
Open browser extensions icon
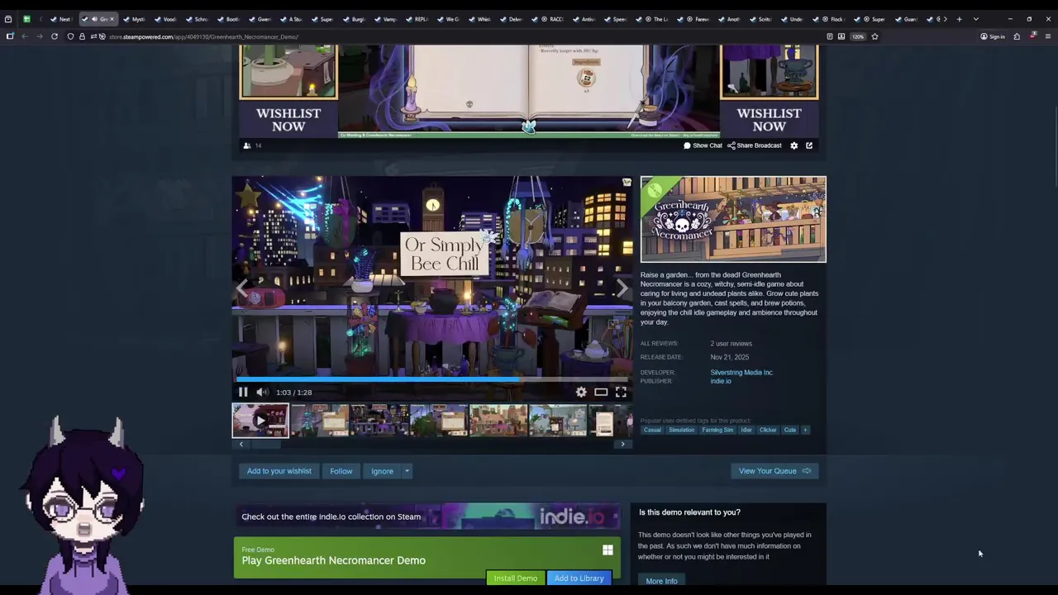click(1017, 36)
